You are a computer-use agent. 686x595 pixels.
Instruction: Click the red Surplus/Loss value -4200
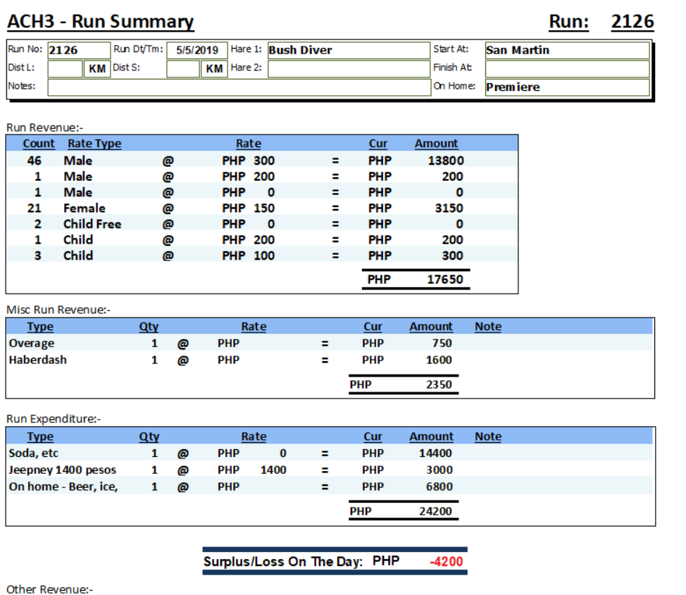tap(446, 562)
